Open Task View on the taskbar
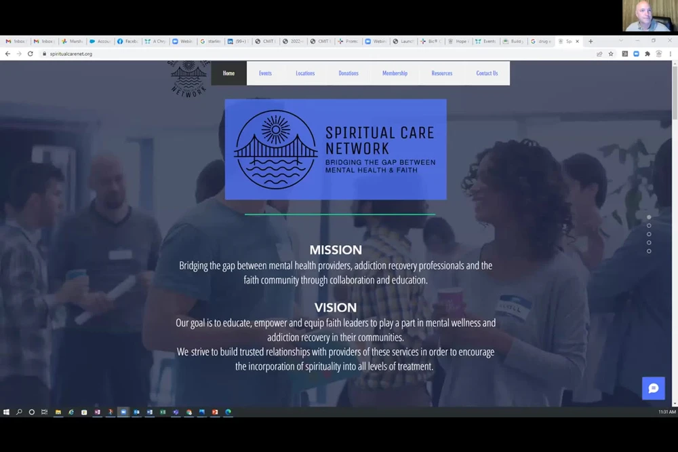The height and width of the screenshot is (452, 678). click(x=44, y=412)
